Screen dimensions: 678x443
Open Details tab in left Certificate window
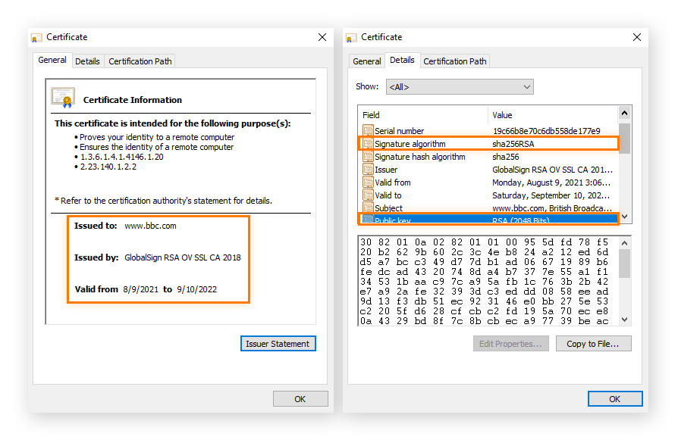(x=87, y=61)
